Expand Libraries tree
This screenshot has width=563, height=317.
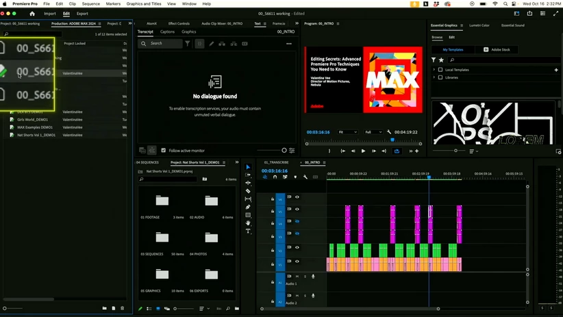click(434, 77)
